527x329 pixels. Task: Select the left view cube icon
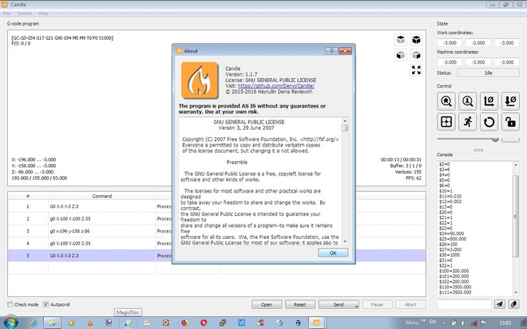click(x=416, y=55)
